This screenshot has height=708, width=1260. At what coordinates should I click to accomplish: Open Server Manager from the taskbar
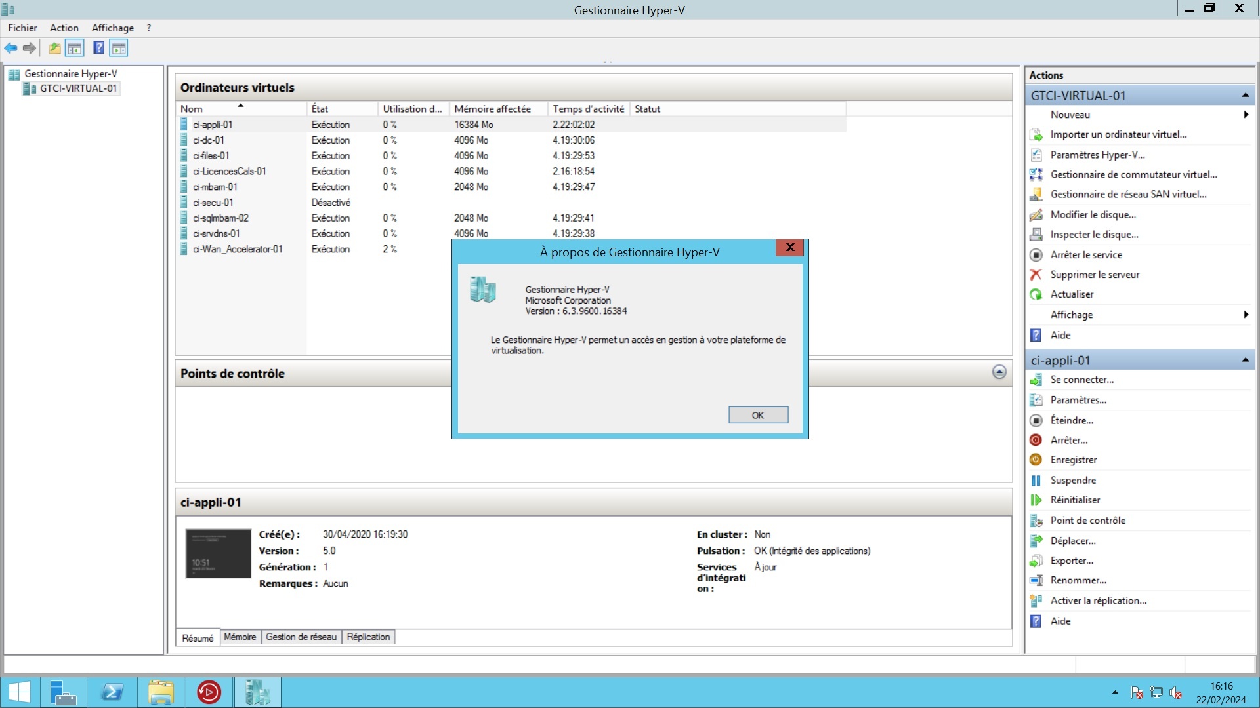[x=64, y=692]
